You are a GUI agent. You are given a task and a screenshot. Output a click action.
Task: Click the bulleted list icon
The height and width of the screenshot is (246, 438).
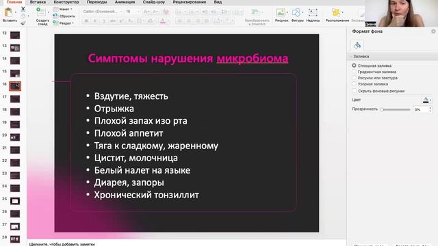click(179, 12)
